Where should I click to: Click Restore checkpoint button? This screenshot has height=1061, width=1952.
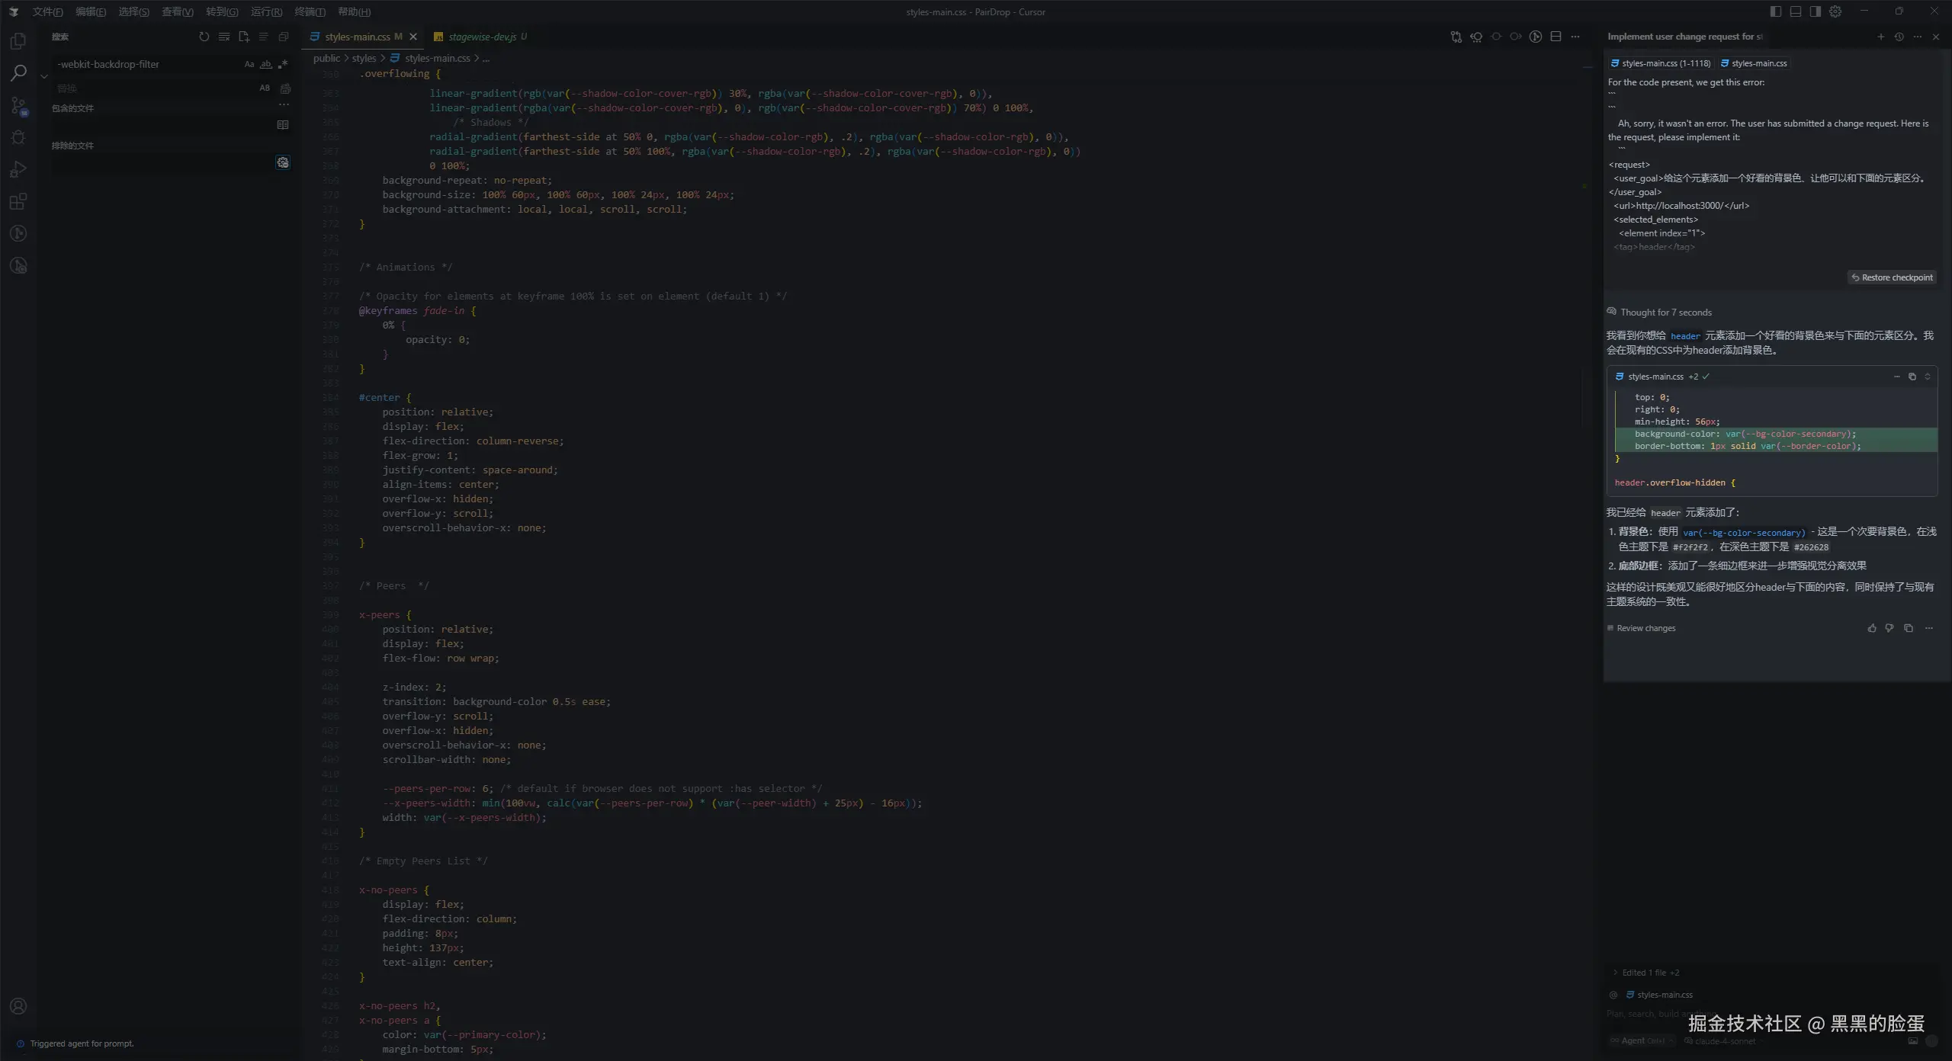(1892, 277)
